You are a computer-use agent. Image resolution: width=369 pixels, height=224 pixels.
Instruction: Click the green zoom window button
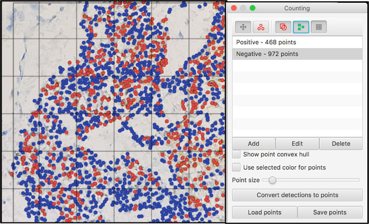pyautogui.click(x=253, y=8)
